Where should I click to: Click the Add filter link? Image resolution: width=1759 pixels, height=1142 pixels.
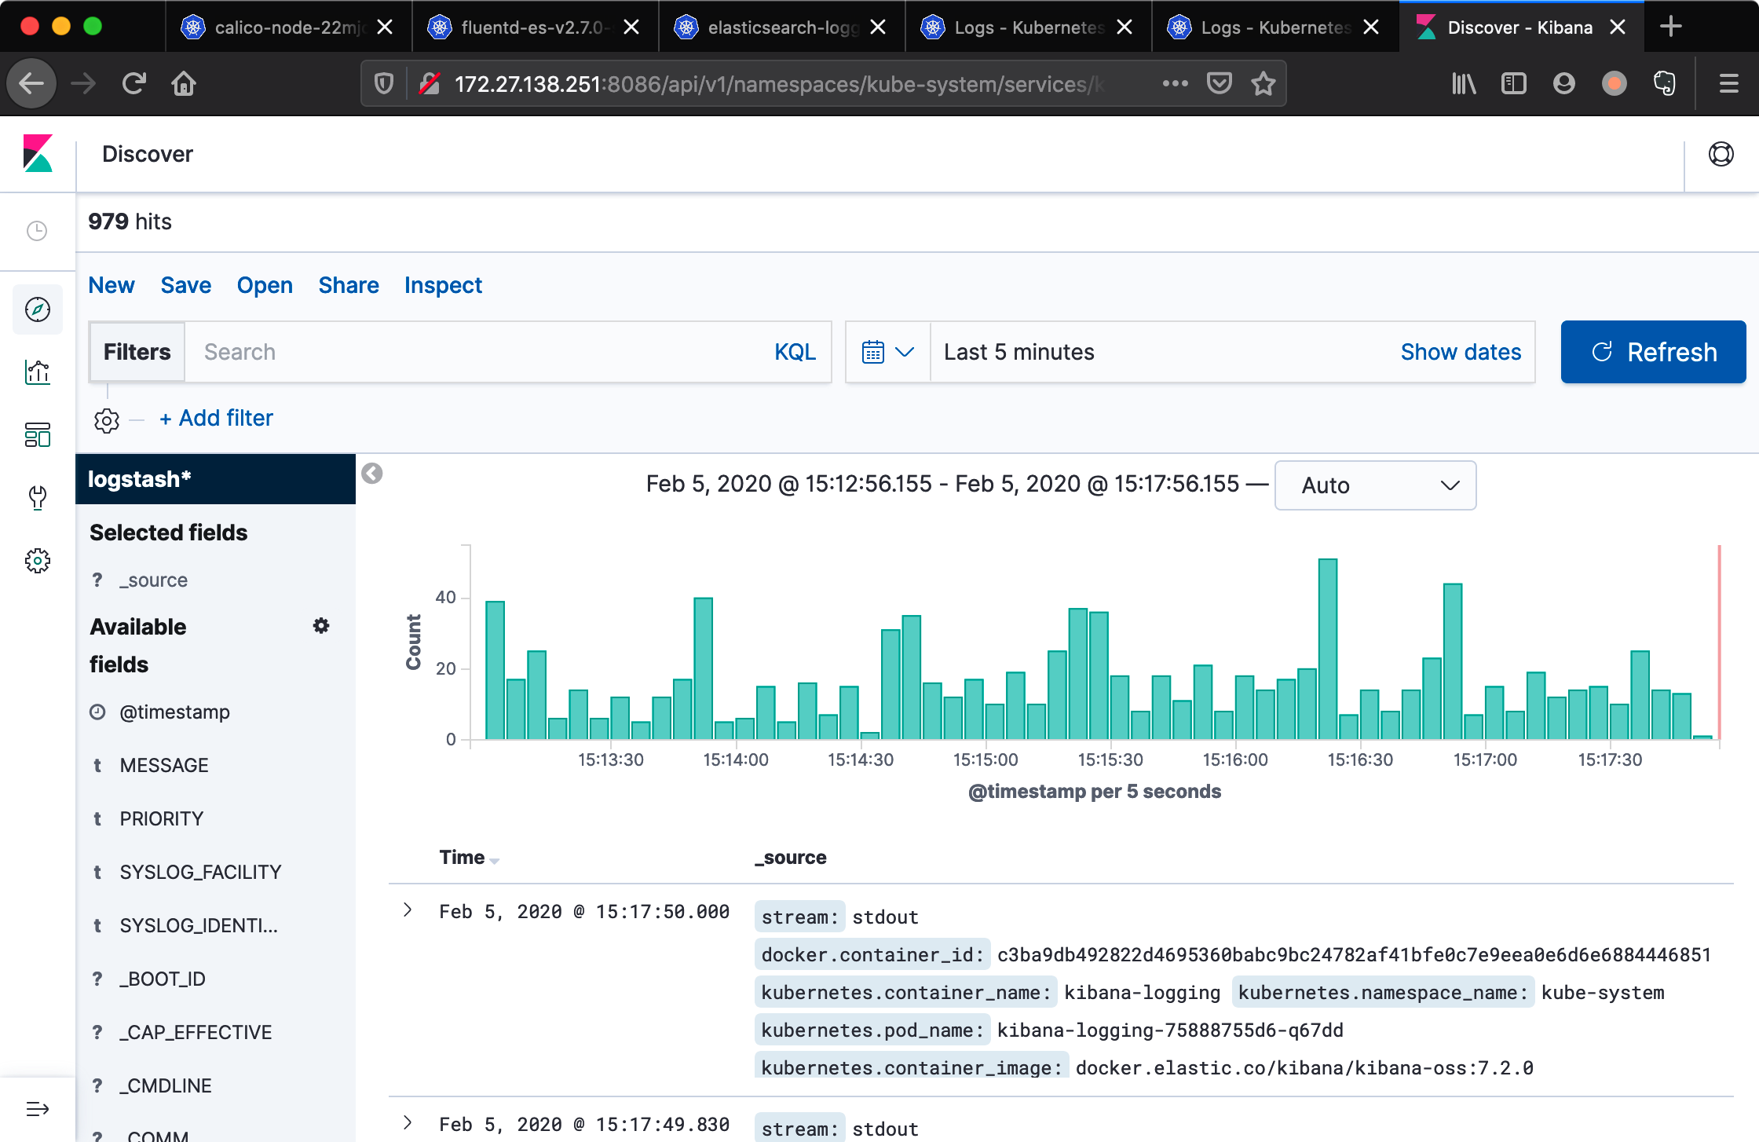pos(217,418)
